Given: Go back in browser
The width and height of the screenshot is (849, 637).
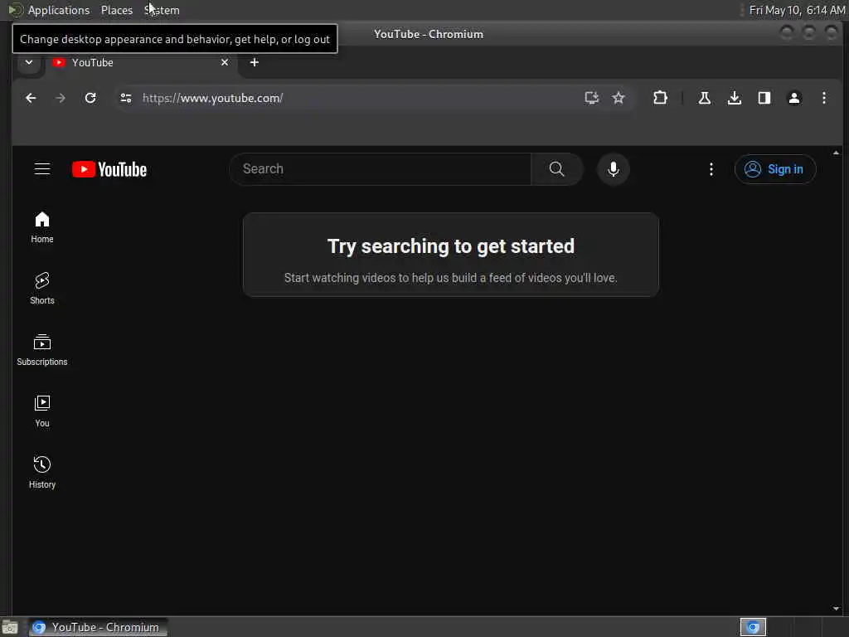Looking at the screenshot, I should [x=31, y=98].
